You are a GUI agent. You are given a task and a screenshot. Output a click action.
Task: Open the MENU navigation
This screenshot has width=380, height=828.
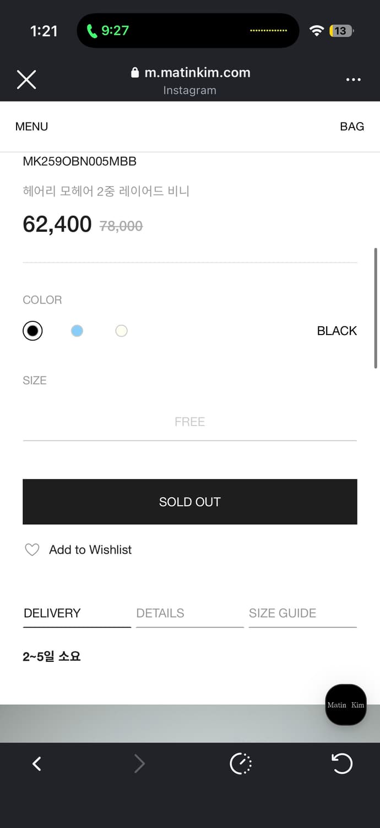pos(31,126)
